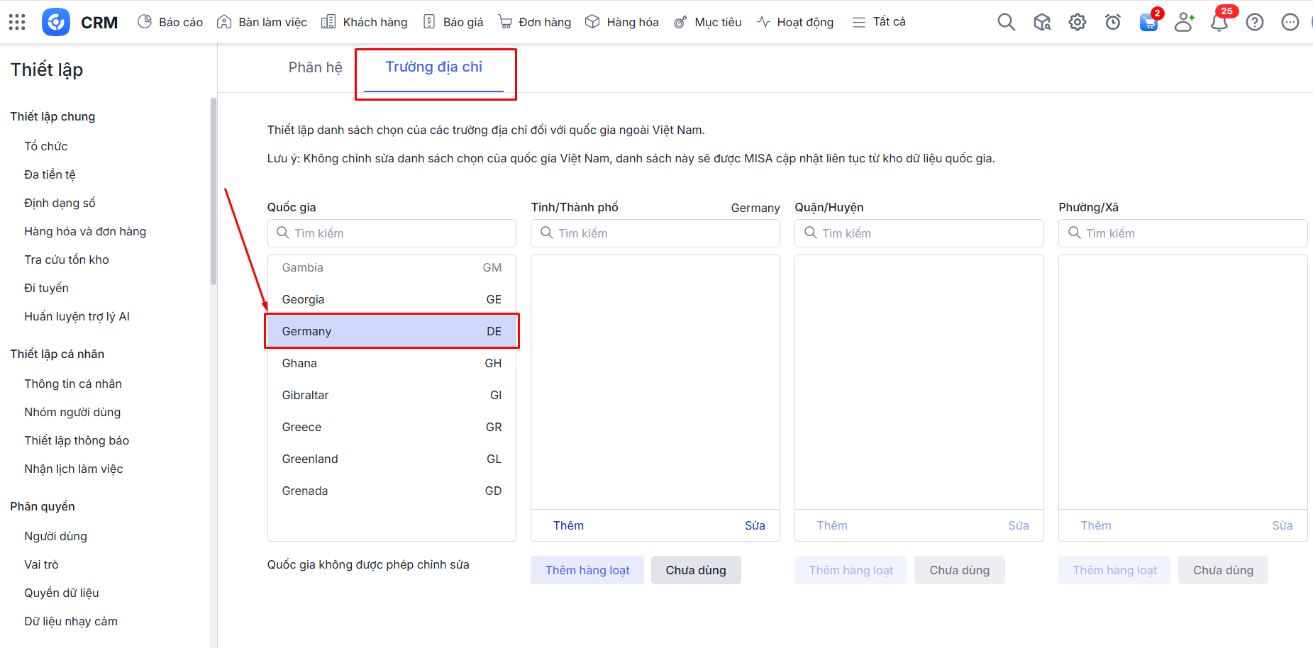
Task: Open the alarm clock reminder icon
Action: tap(1112, 22)
